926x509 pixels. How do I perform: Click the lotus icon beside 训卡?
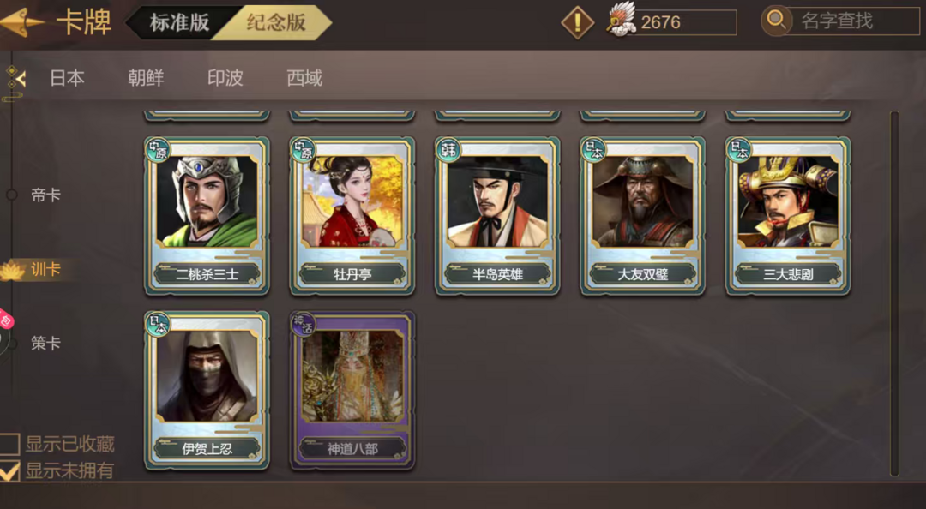coord(12,271)
